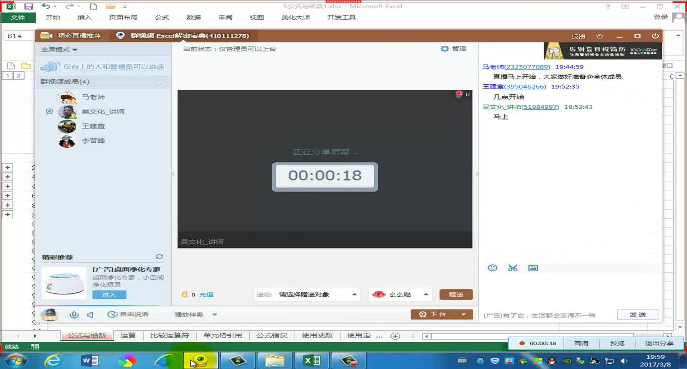Open the arrow dropdown beside 下台 button
Viewport: 687px width, 369px height.
(x=464, y=315)
